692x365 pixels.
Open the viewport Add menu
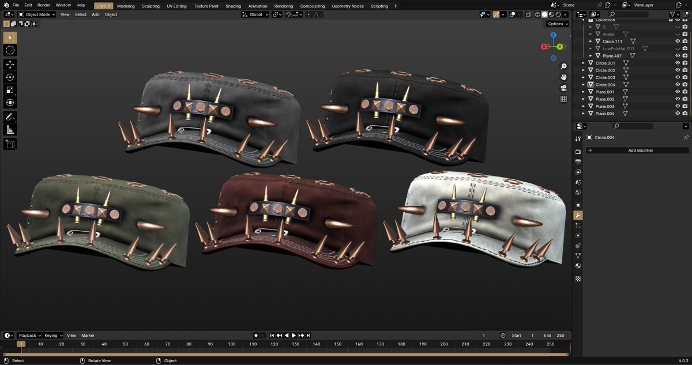click(96, 14)
